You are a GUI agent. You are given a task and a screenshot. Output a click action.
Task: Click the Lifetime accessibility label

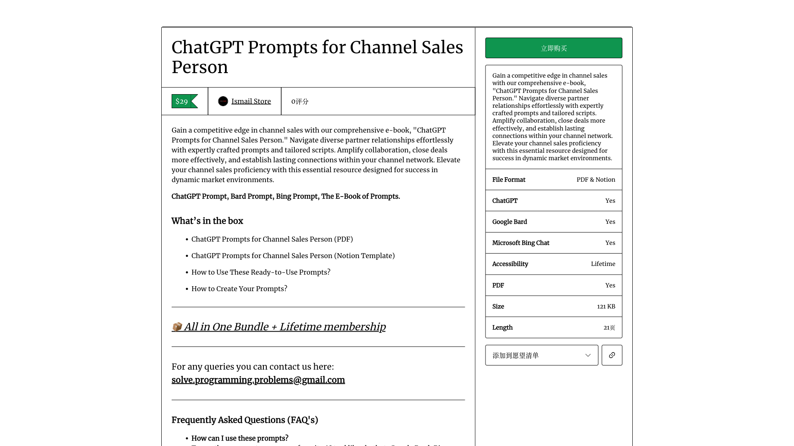603,264
